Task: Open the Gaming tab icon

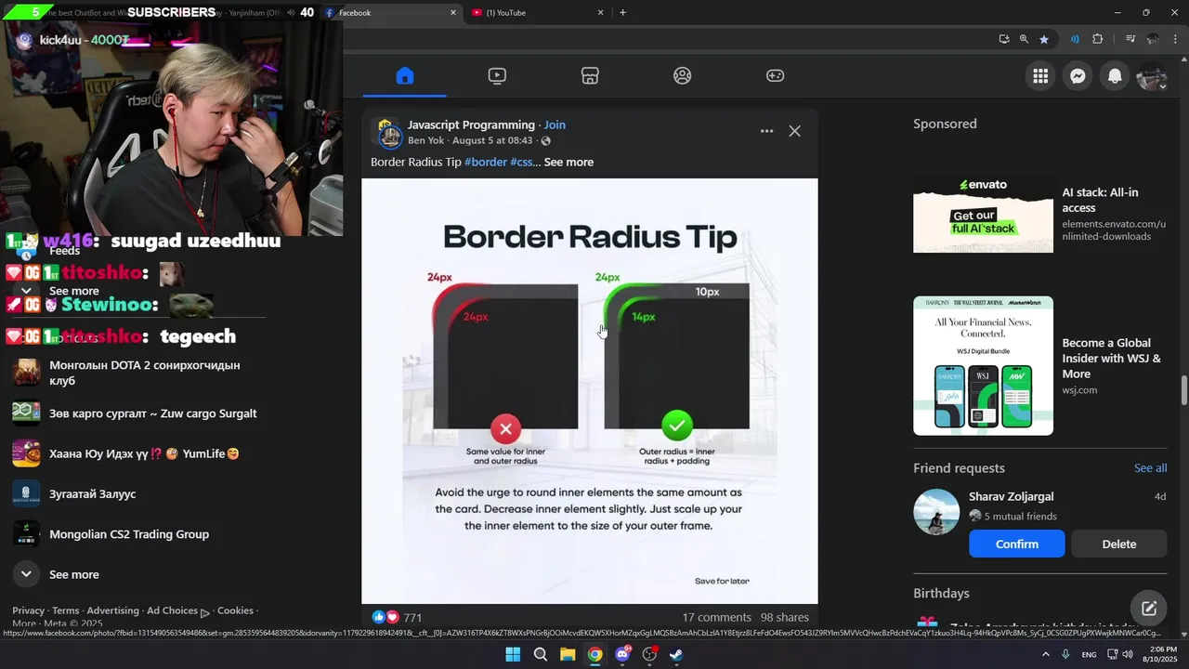Action: pyautogui.click(x=775, y=76)
